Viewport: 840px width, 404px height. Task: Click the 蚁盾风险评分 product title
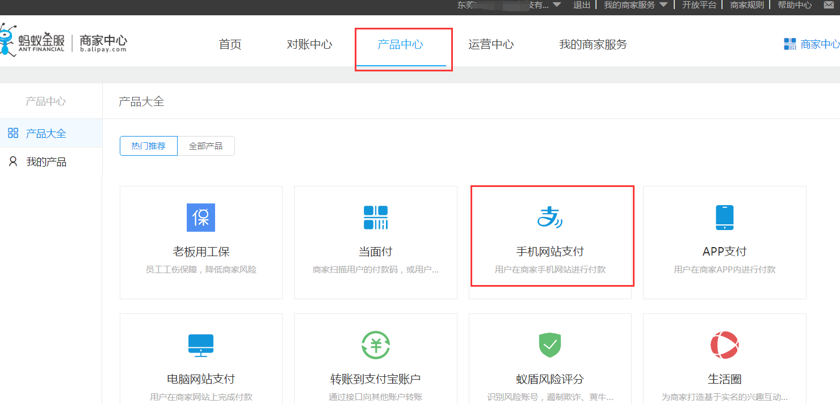[x=549, y=379]
